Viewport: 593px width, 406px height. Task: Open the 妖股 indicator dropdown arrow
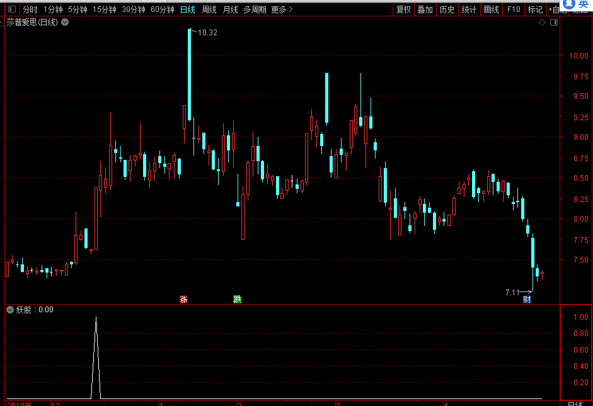tap(10, 310)
